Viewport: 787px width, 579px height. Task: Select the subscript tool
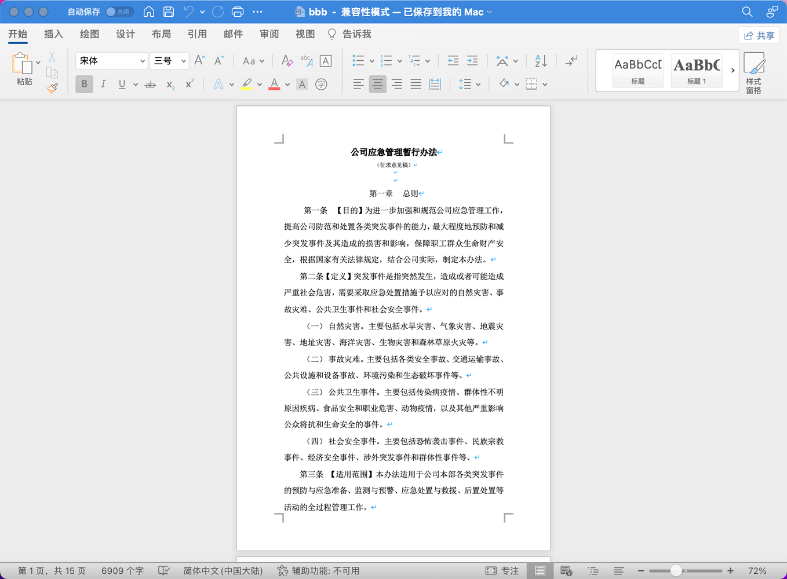click(x=169, y=84)
